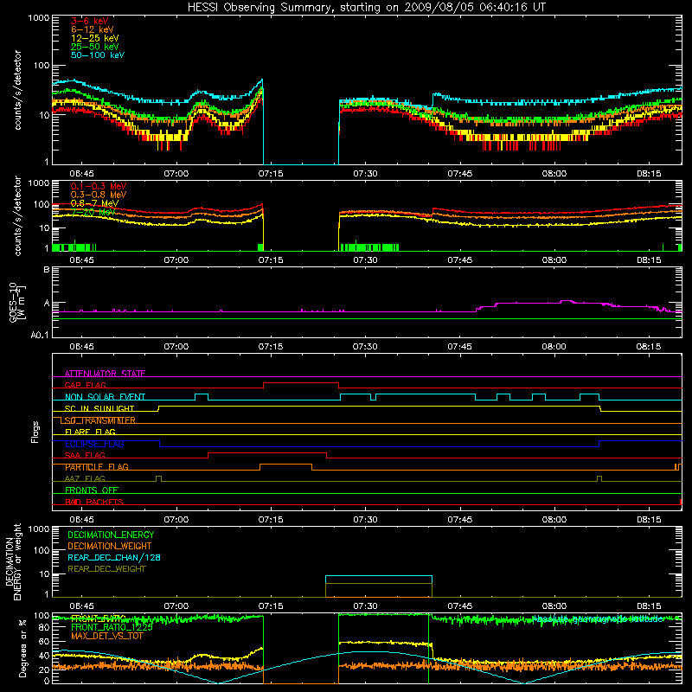Select the 0.1-0.3 MeV legend label

pyautogui.click(x=99, y=186)
